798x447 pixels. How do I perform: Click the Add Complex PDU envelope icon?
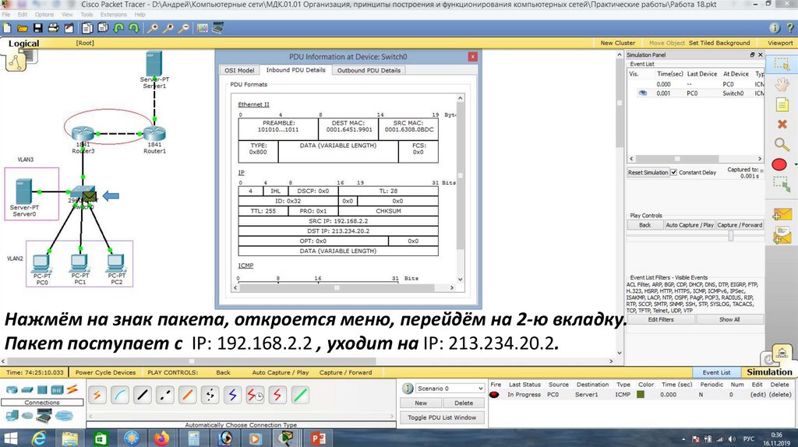pos(782,235)
